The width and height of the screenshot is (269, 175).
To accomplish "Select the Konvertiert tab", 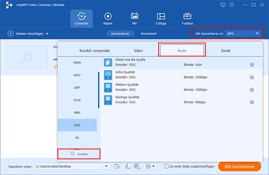I will pos(148,34).
